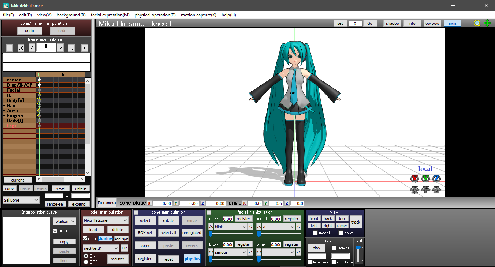The width and height of the screenshot is (495, 267).
Task: Enable the from flame checkbox
Action: [310, 262]
